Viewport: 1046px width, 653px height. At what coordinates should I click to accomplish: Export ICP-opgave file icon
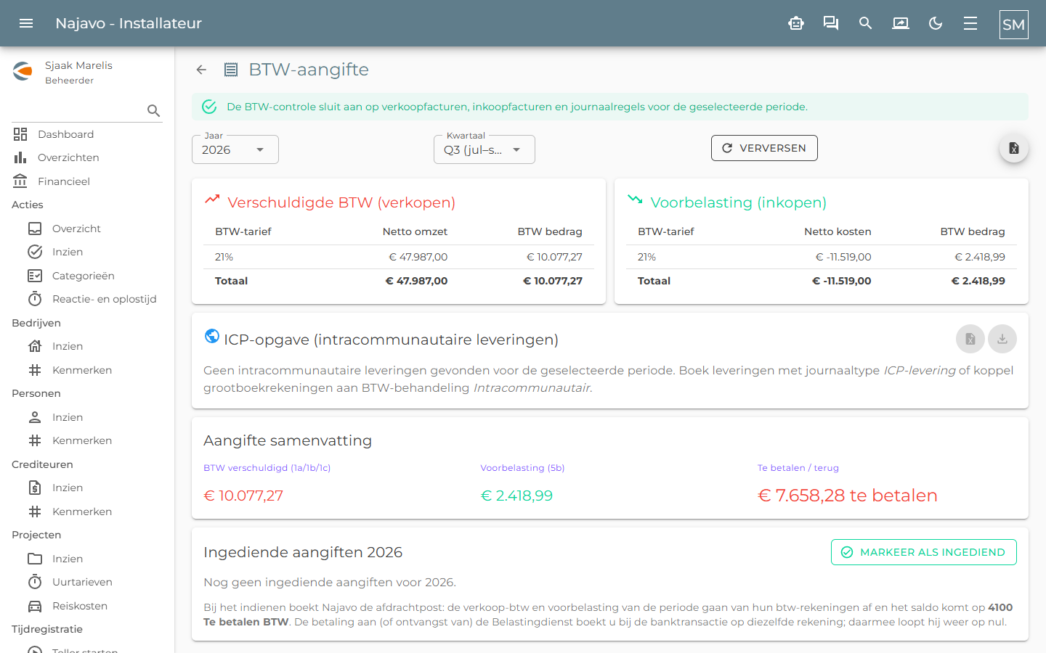point(970,339)
